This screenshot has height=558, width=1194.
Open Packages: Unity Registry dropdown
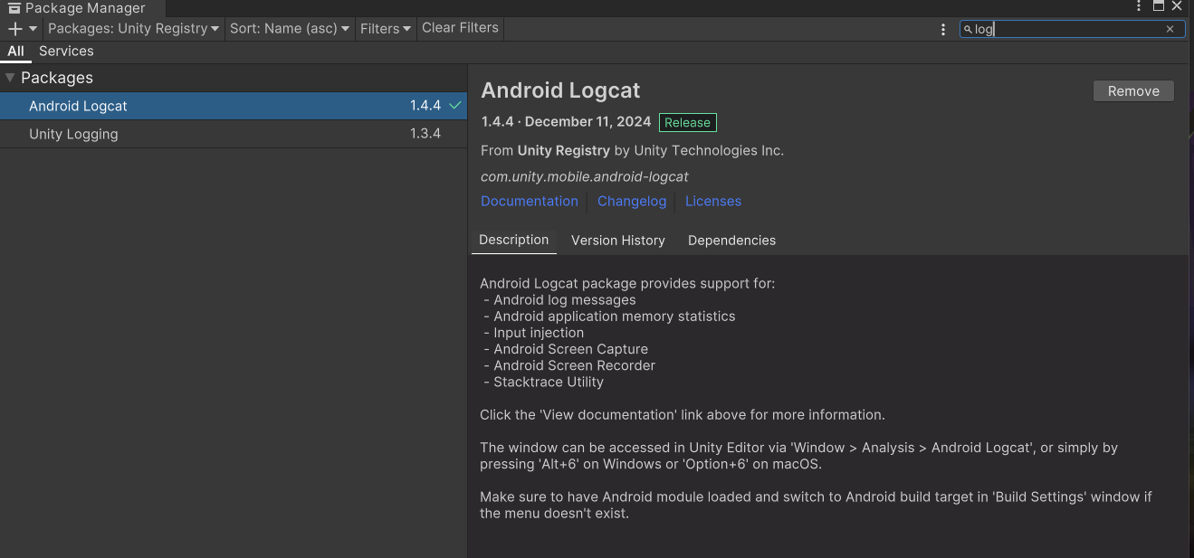(x=133, y=28)
